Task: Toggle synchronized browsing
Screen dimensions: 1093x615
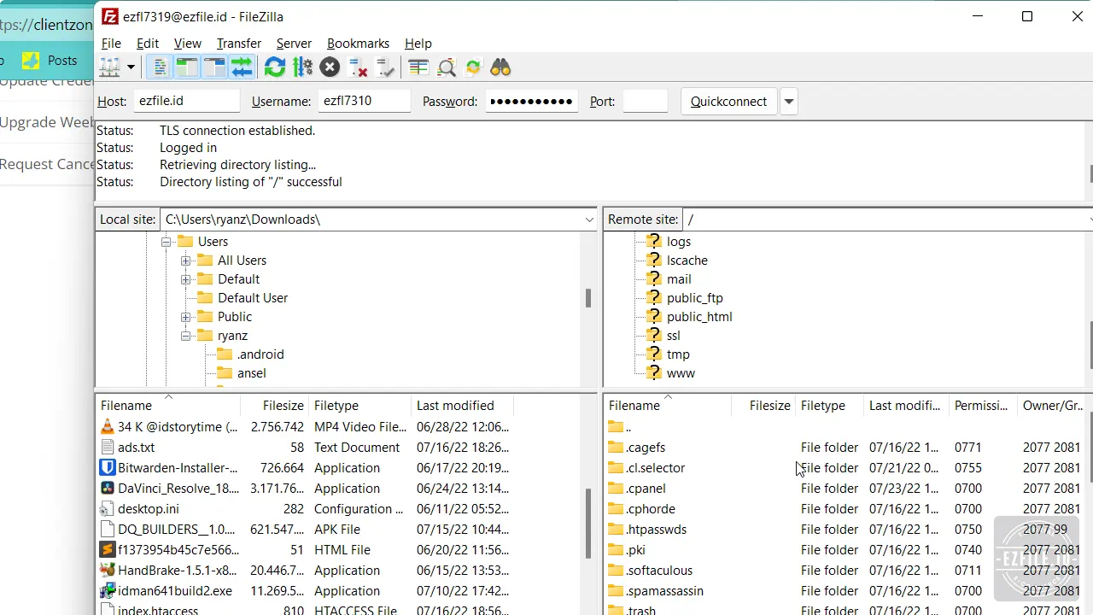Action: pos(473,67)
